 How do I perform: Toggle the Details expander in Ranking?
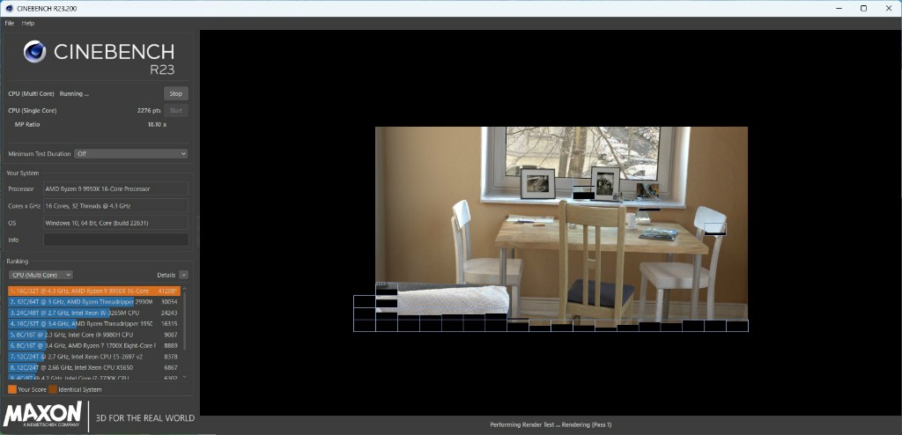click(183, 275)
